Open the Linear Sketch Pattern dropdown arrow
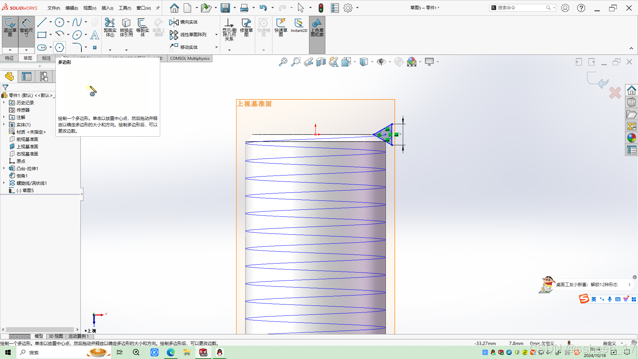Screen dimensions: 638x359 216,35
